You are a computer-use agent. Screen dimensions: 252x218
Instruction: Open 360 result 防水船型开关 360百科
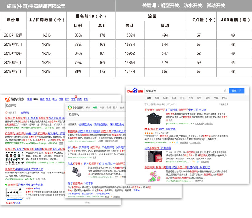(x=80, y=183)
